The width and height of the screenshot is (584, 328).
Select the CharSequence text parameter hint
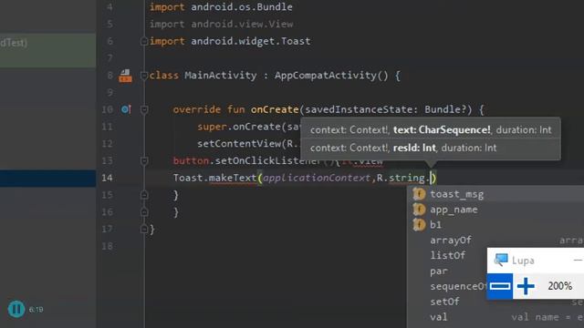coord(442,129)
